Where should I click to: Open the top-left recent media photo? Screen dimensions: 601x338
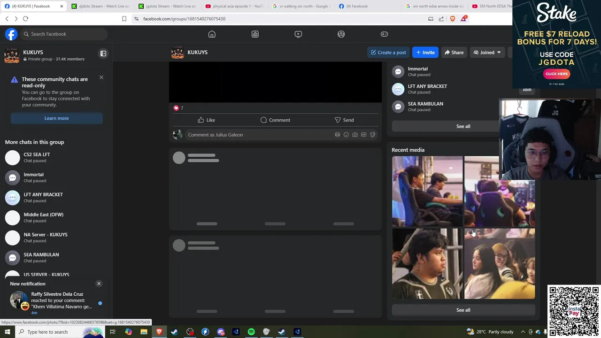[x=427, y=192]
